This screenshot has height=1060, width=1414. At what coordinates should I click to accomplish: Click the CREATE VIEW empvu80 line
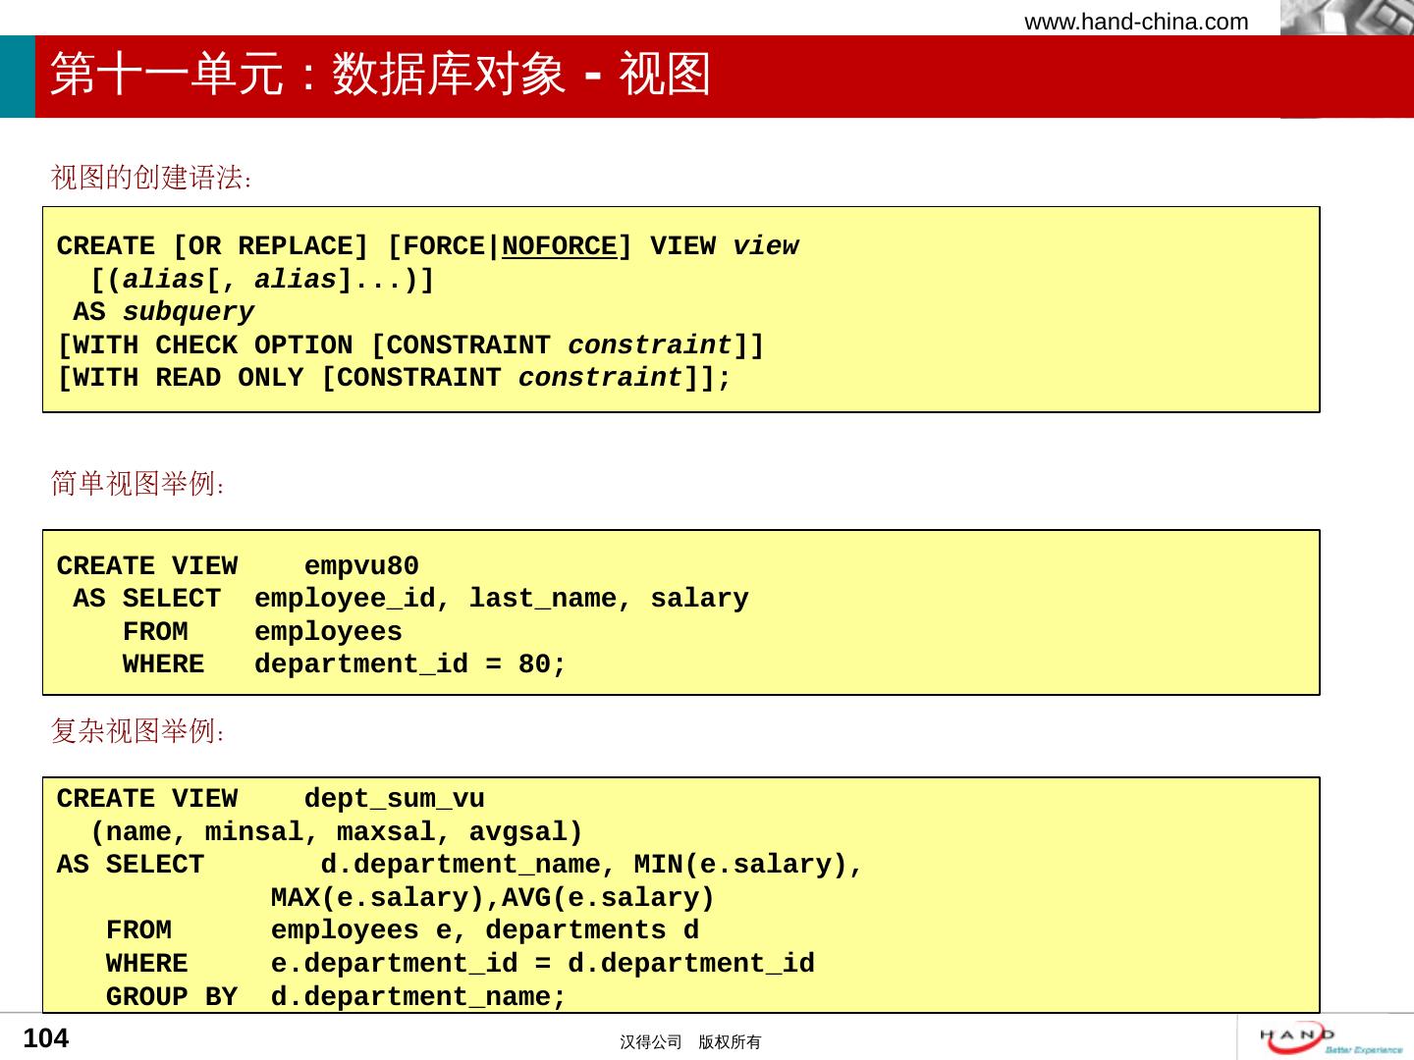pyautogui.click(x=238, y=566)
